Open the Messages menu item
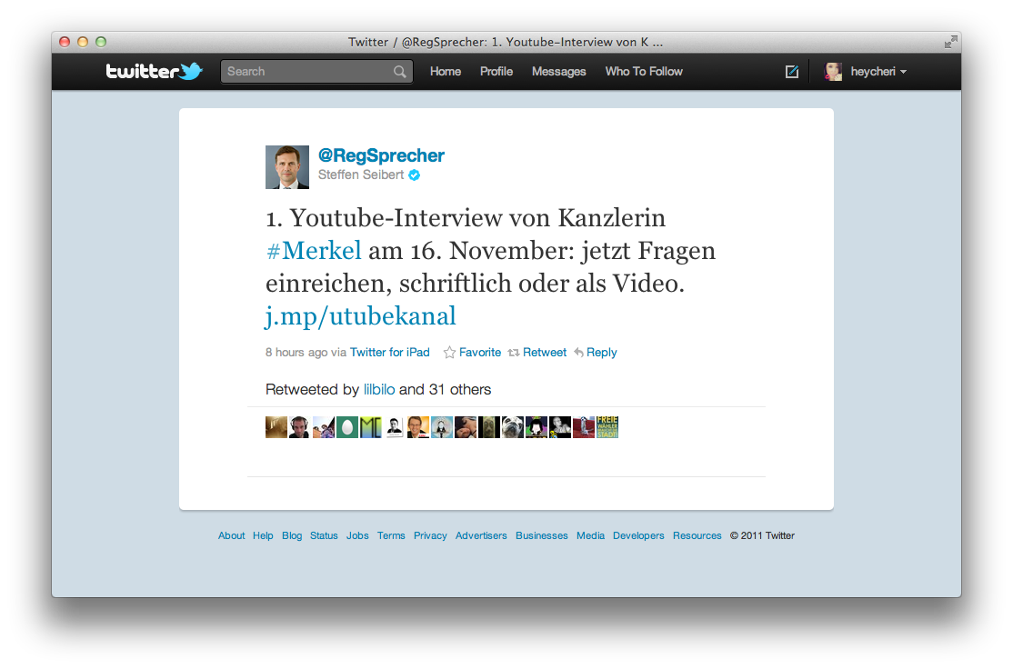Image resolution: width=1013 pixels, height=669 pixels. (x=559, y=72)
